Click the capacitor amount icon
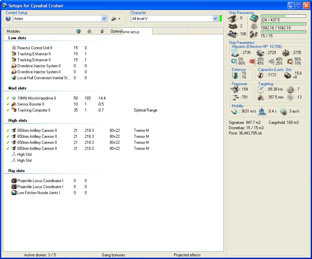This screenshot has height=259, width=312. (x=261, y=75)
